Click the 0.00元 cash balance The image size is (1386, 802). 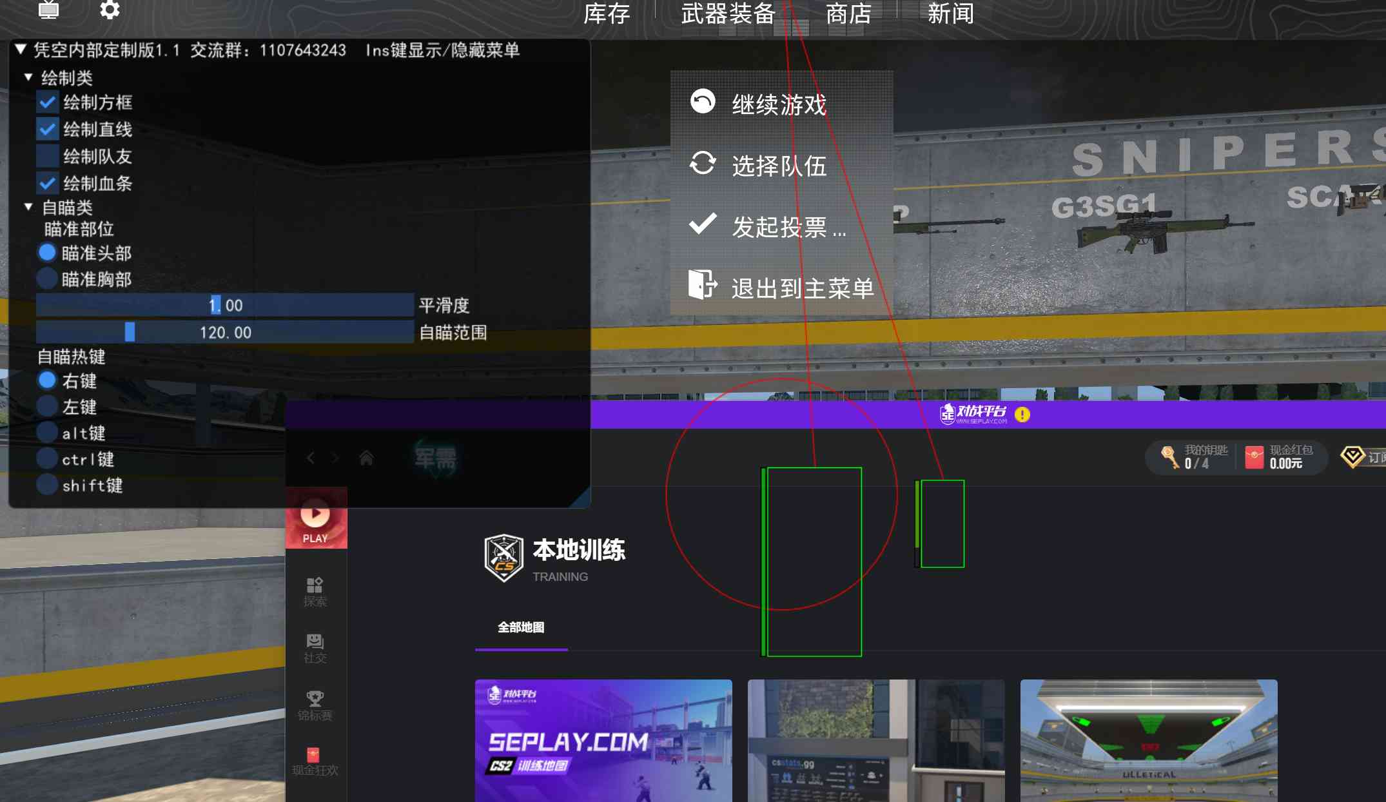pyautogui.click(x=1286, y=464)
